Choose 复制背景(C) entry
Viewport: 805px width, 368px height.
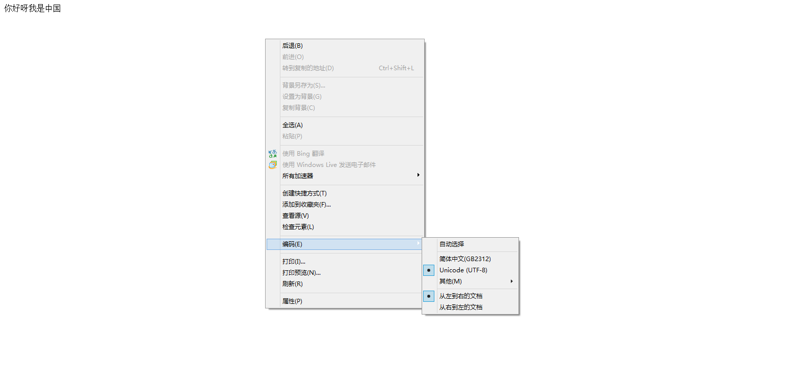(345, 108)
